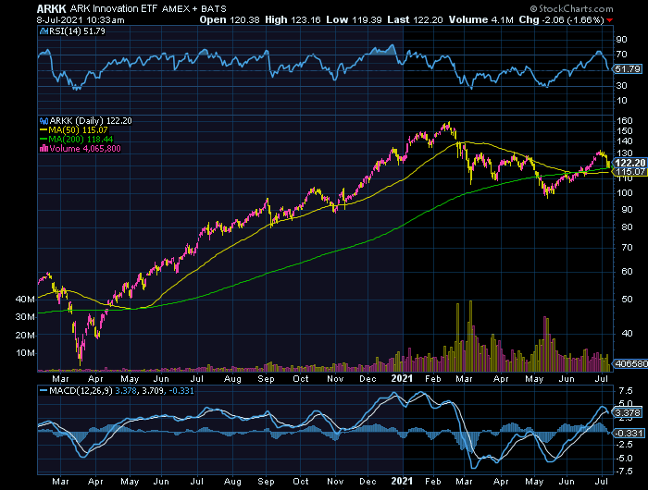Click the 90 label on the RSI axis
The height and width of the screenshot is (490, 648).
(x=621, y=40)
